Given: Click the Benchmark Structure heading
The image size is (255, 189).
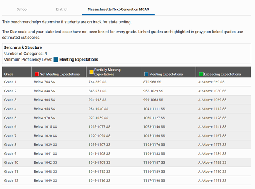Looking at the screenshot, I should click(x=22, y=47).
